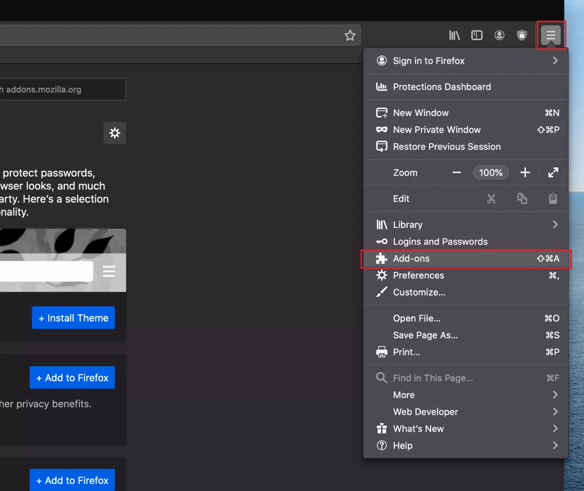Choose Find in This Page...
This screenshot has width=584, height=491.
[x=466, y=378]
